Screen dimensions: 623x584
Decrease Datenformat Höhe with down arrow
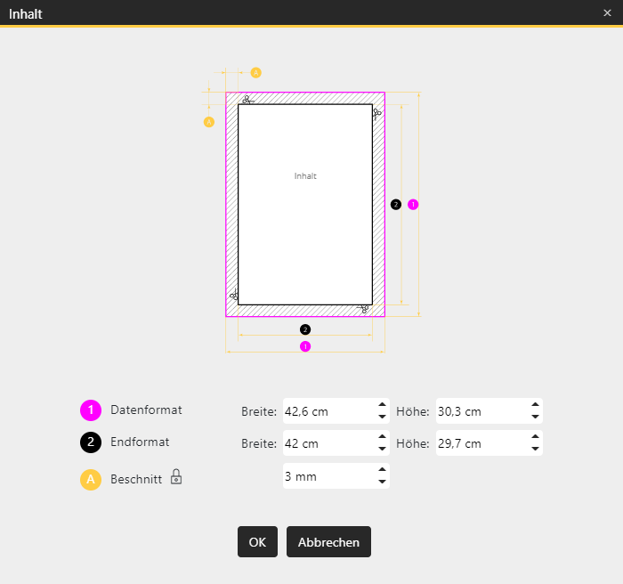(x=535, y=417)
